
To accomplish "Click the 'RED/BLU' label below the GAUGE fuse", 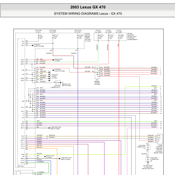I will point(74,53).
